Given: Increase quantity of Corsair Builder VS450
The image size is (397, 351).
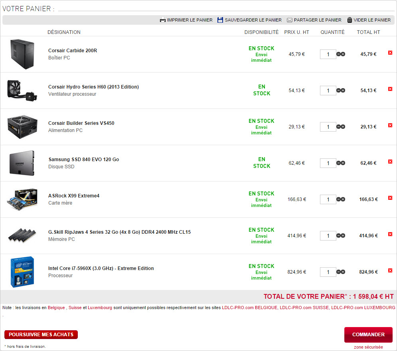Looking at the screenshot, I should [x=343, y=127].
